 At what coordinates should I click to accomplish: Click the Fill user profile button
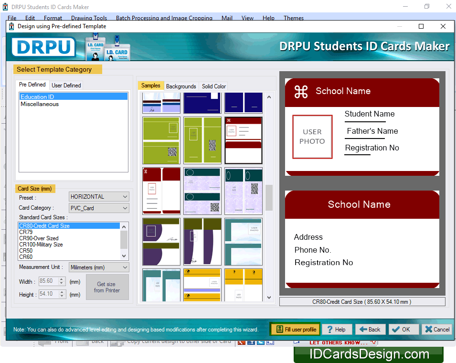point(295,329)
